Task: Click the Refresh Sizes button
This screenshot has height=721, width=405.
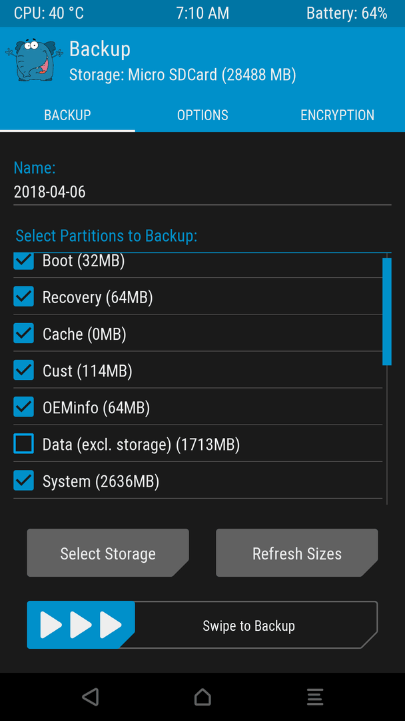Action: click(x=296, y=553)
